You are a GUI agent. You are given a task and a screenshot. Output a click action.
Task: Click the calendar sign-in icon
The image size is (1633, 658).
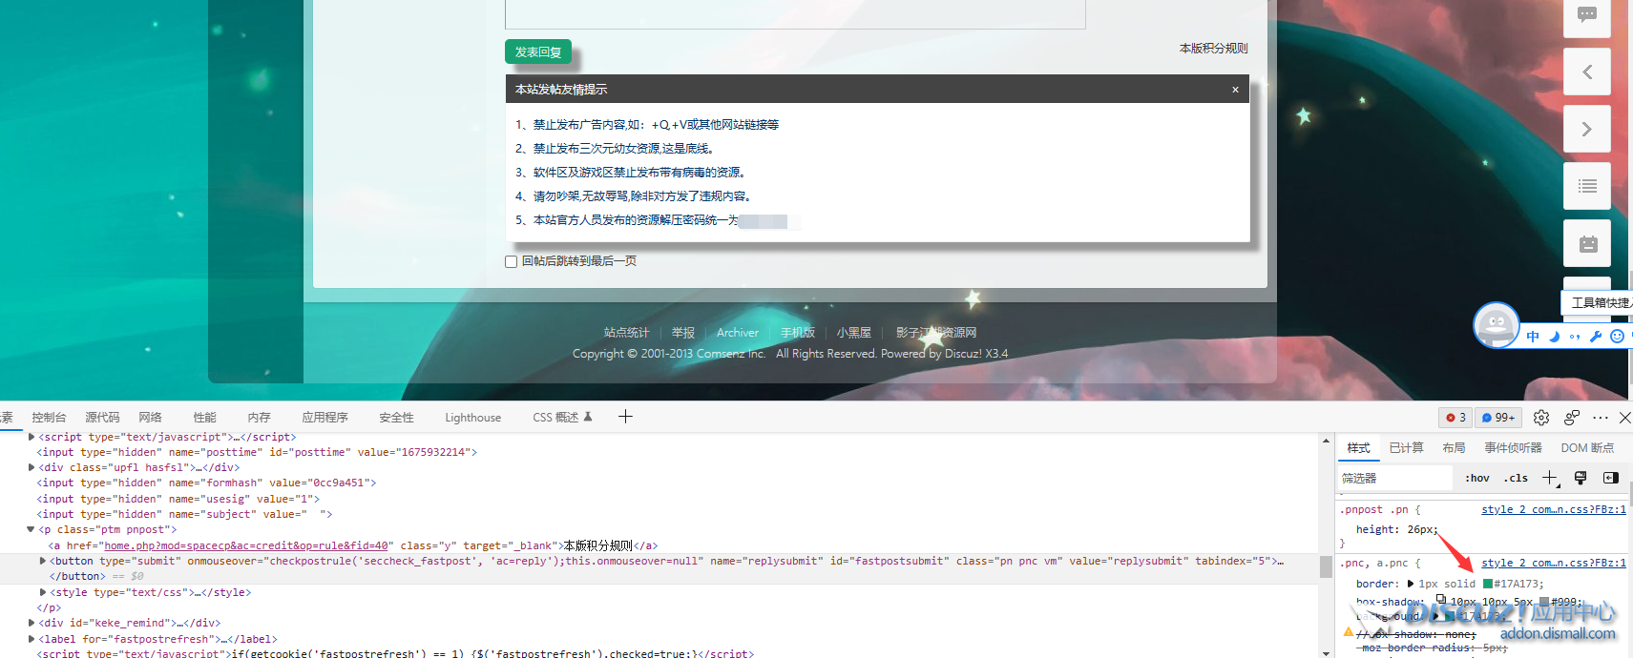tap(1586, 243)
